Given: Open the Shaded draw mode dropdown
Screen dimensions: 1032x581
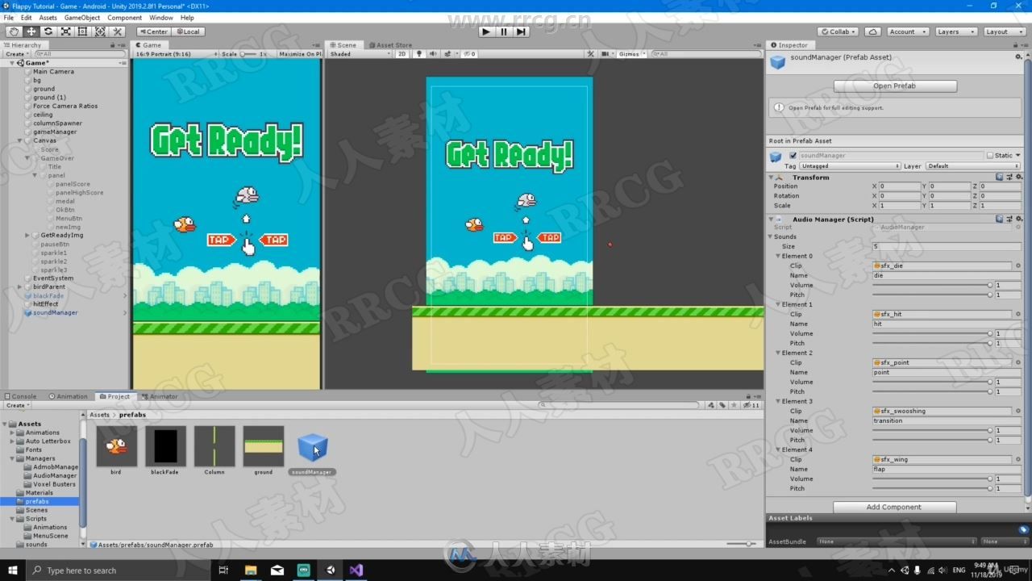Looking at the screenshot, I should pyautogui.click(x=360, y=54).
